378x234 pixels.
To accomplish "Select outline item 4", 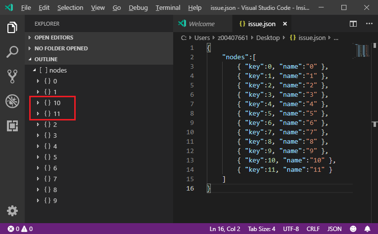I will coord(99,146).
